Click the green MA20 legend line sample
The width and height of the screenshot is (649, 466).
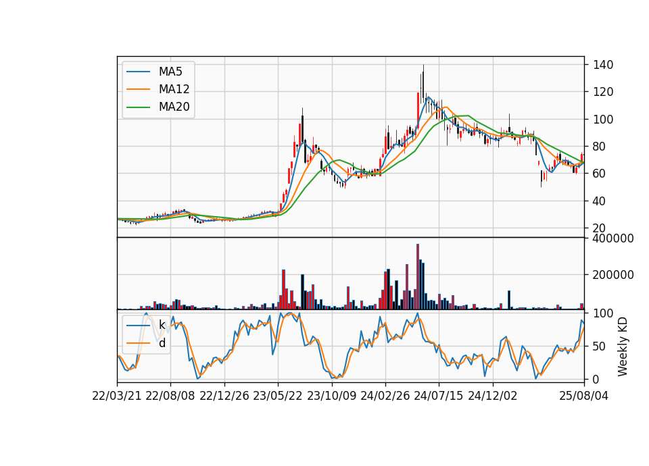pos(138,107)
